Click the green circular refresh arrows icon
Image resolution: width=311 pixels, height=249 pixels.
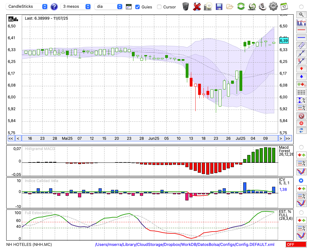click(x=241, y=7)
